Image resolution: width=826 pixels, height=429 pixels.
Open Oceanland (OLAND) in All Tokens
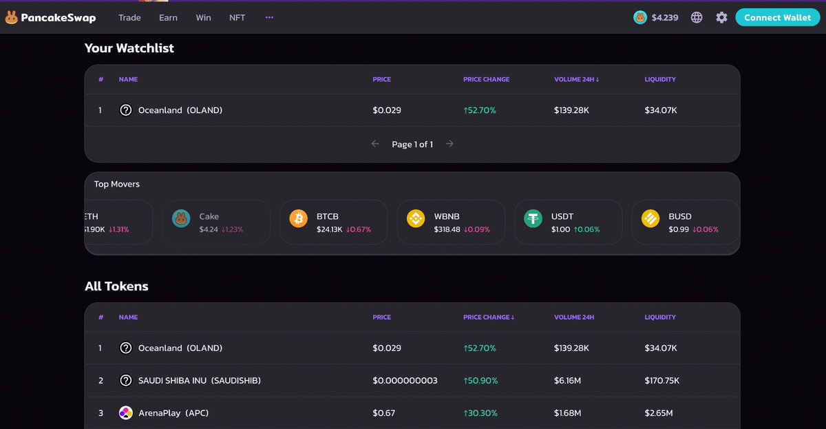pos(412,348)
